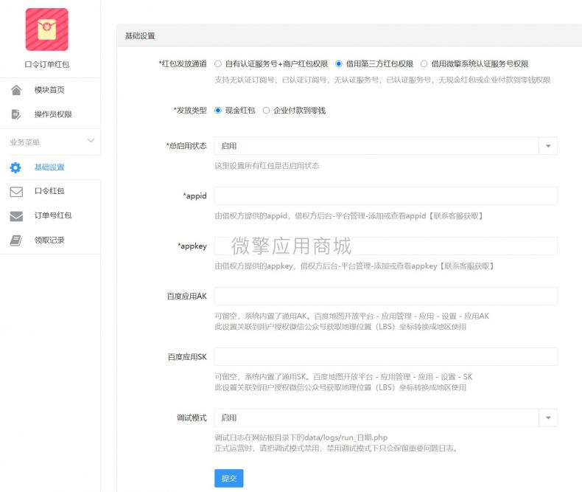This screenshot has height=492, width=582.
Task: Click the gear icon beside 基础设置
Action: coord(15,167)
